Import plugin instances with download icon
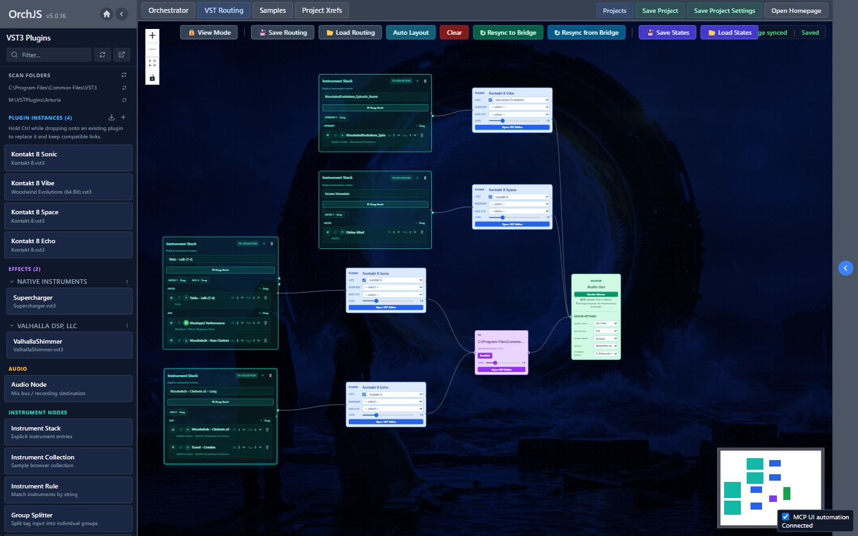Viewport: 858px width, 536px height. click(112, 118)
